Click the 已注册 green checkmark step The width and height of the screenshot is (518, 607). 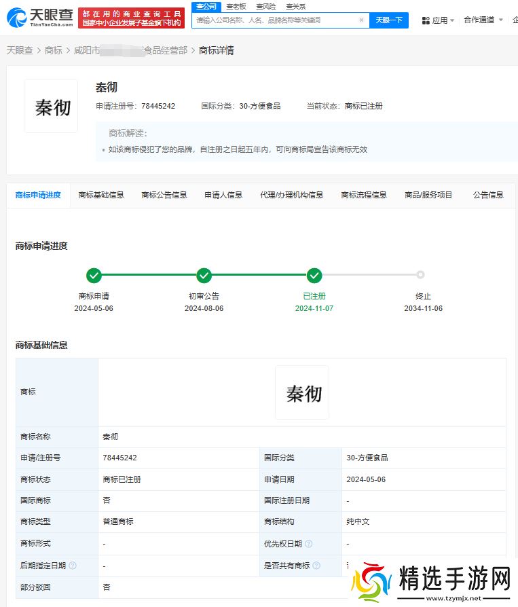314,276
